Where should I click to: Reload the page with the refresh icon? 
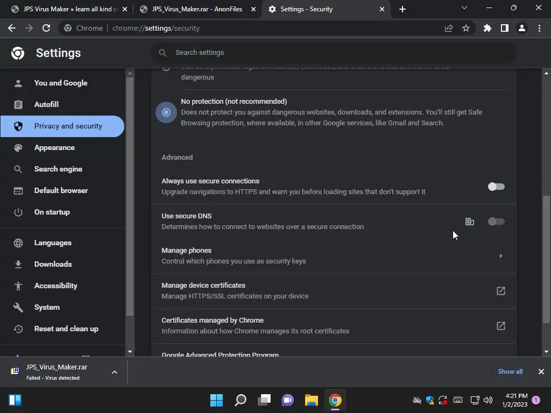[46, 28]
